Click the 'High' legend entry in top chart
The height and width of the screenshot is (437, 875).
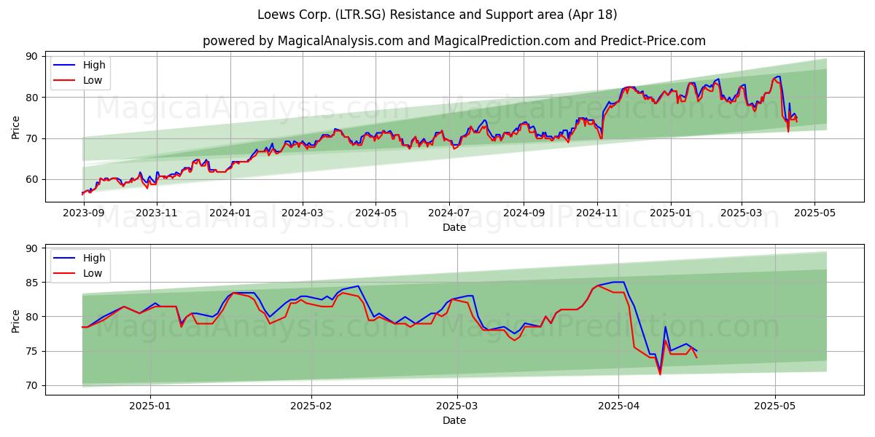pyautogui.click(x=94, y=65)
